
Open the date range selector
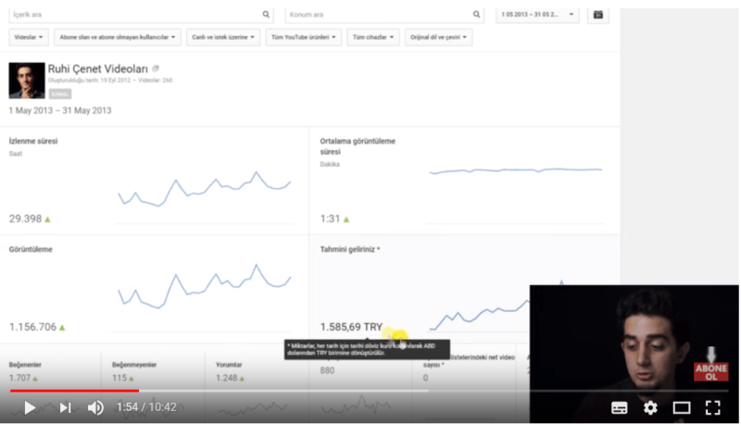pos(537,15)
